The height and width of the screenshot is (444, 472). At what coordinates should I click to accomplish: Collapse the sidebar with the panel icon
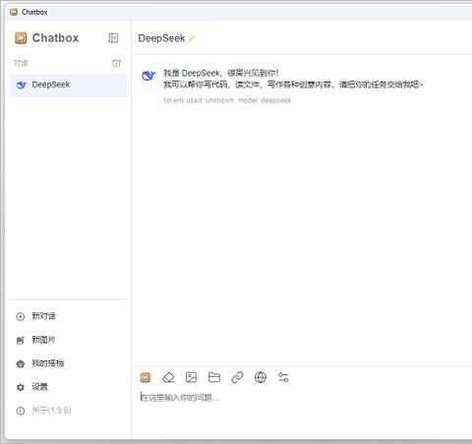pos(113,38)
